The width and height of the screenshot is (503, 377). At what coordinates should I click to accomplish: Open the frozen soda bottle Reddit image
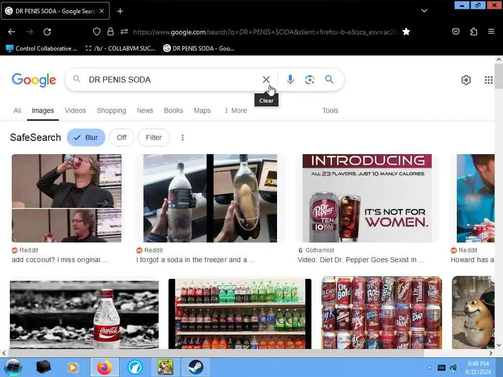(210, 198)
